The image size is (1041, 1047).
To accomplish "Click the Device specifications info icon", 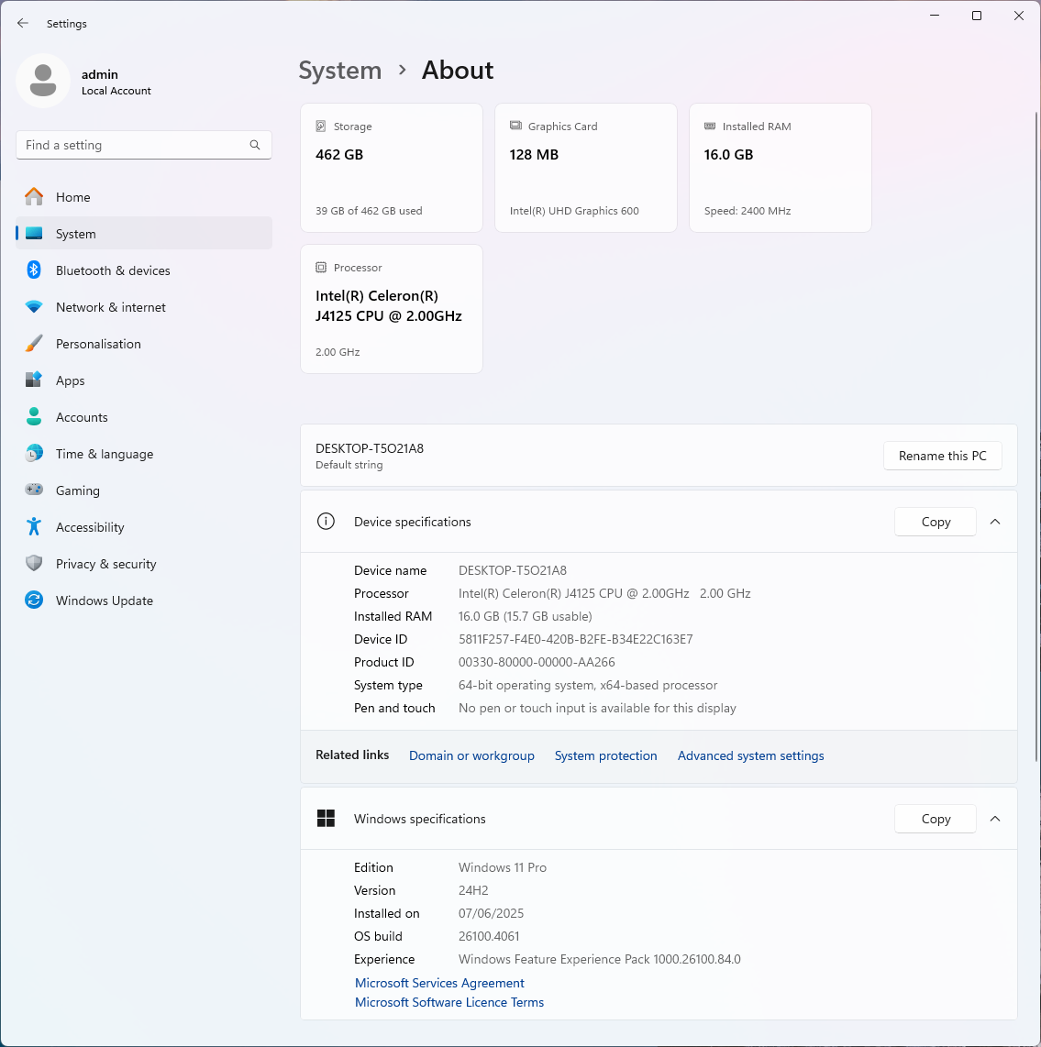I will pos(326,522).
